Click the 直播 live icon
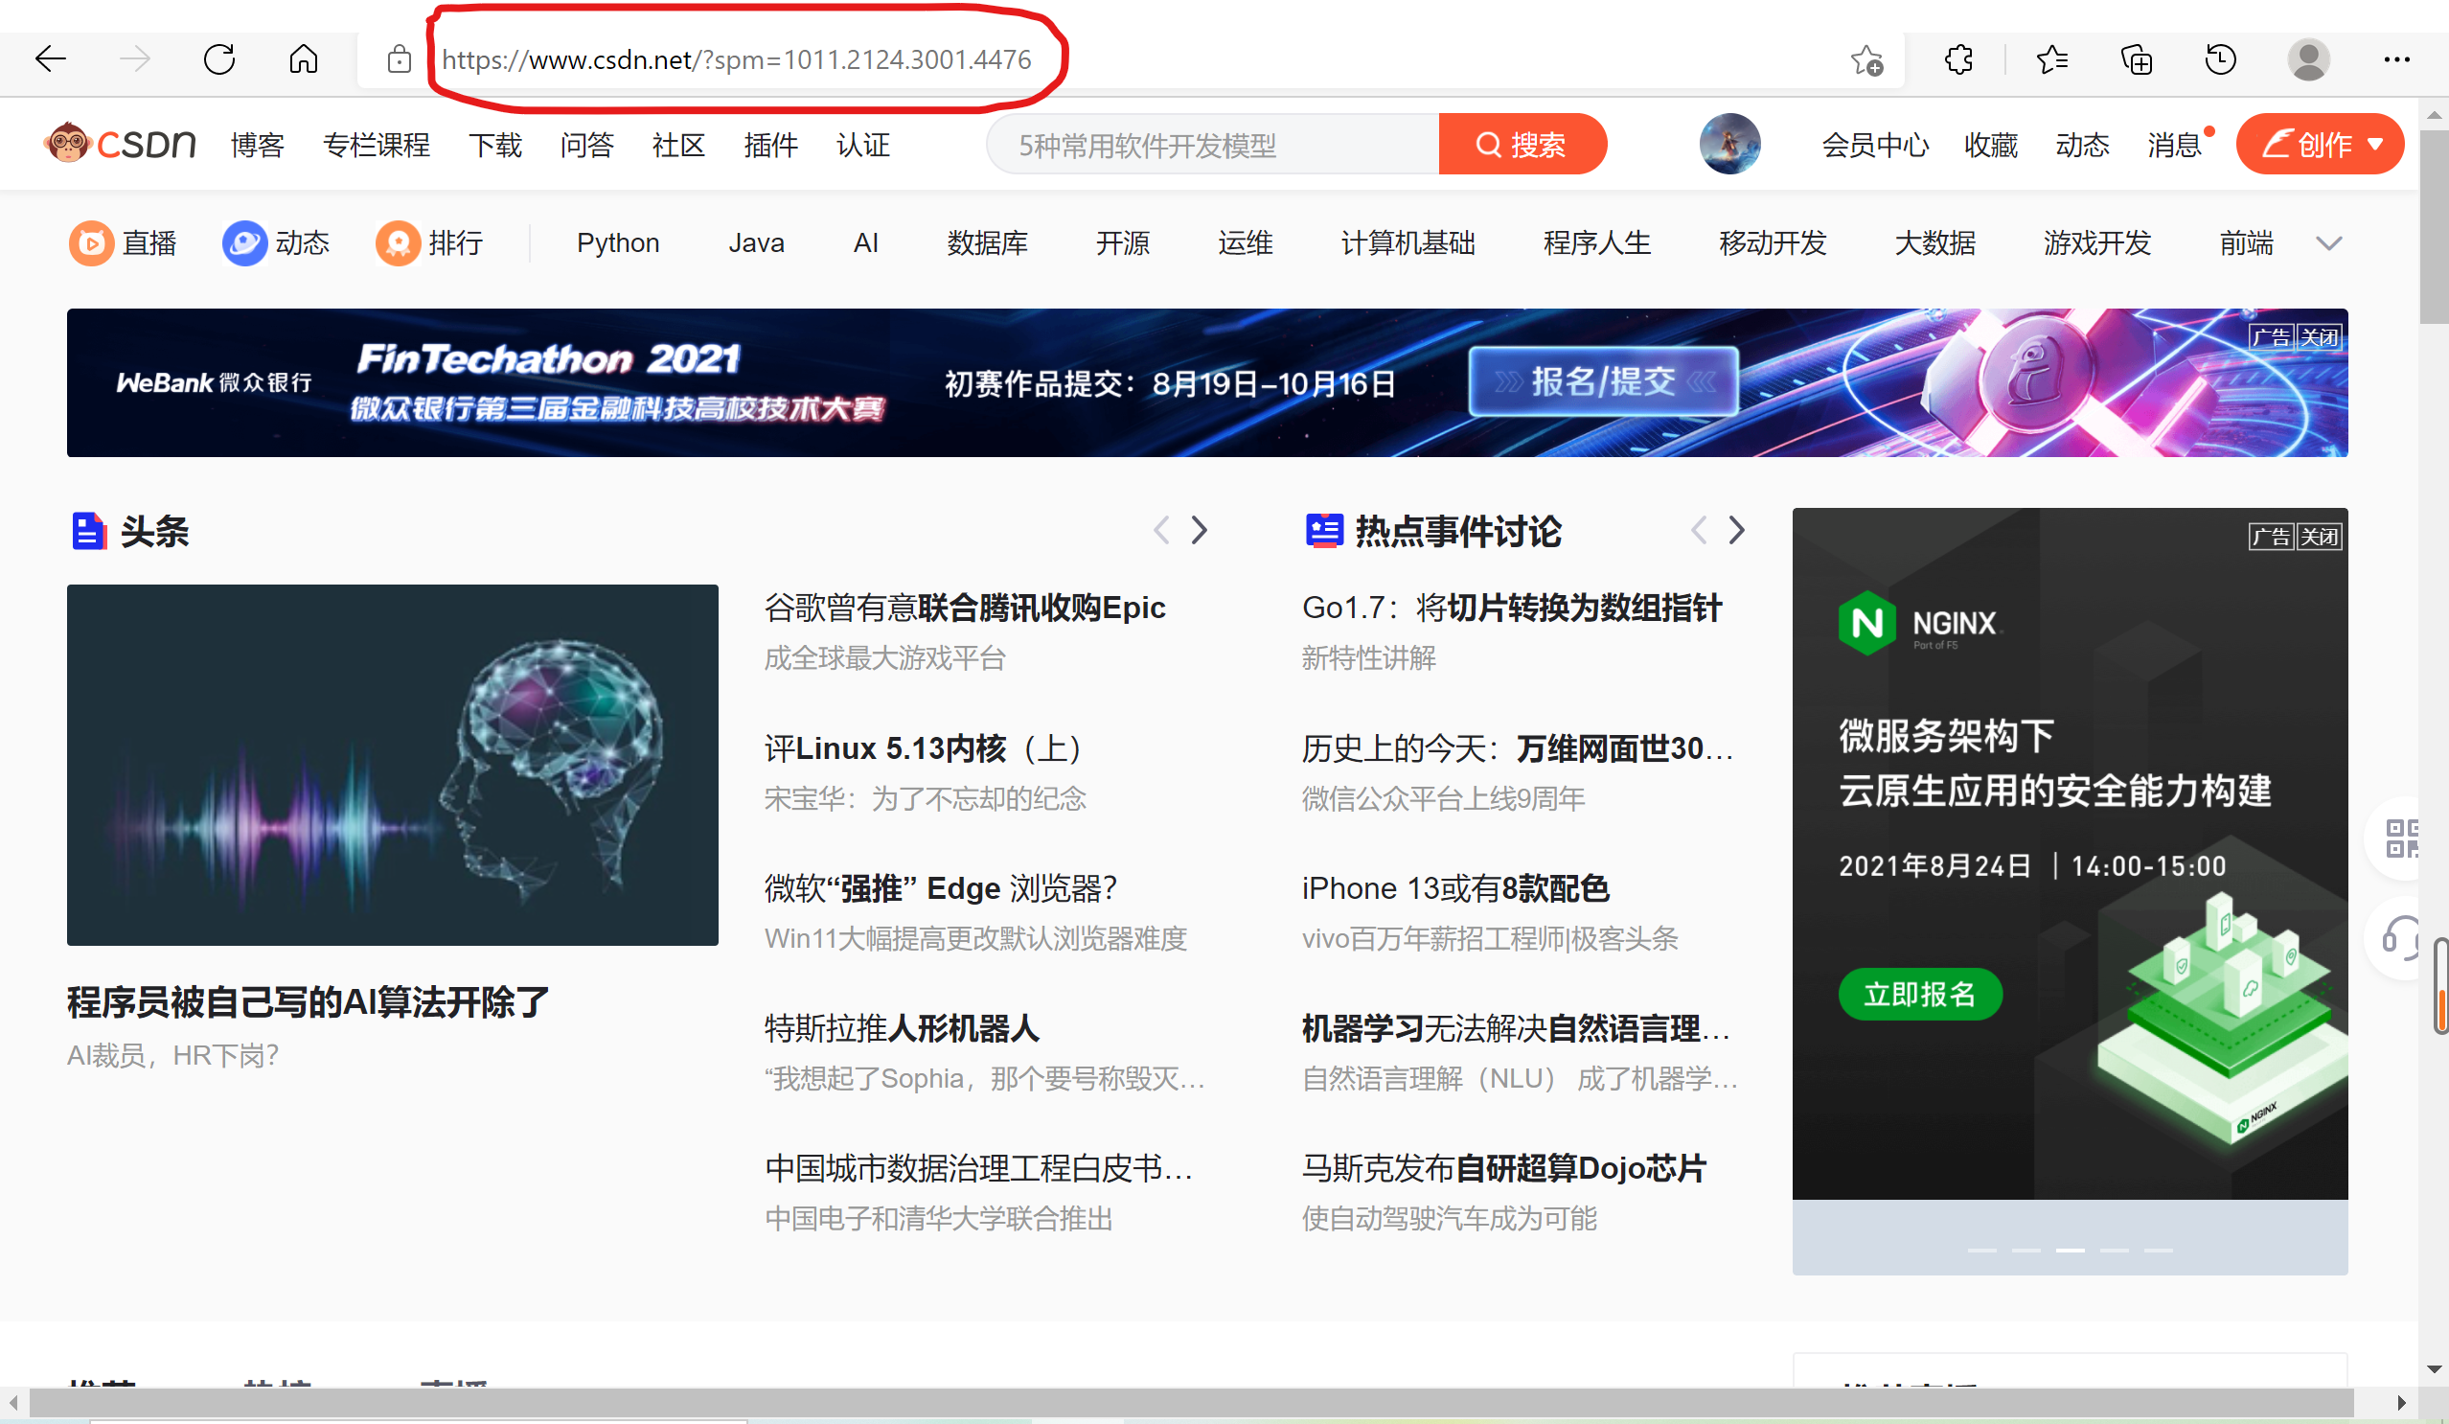The image size is (2449, 1424). click(91, 243)
